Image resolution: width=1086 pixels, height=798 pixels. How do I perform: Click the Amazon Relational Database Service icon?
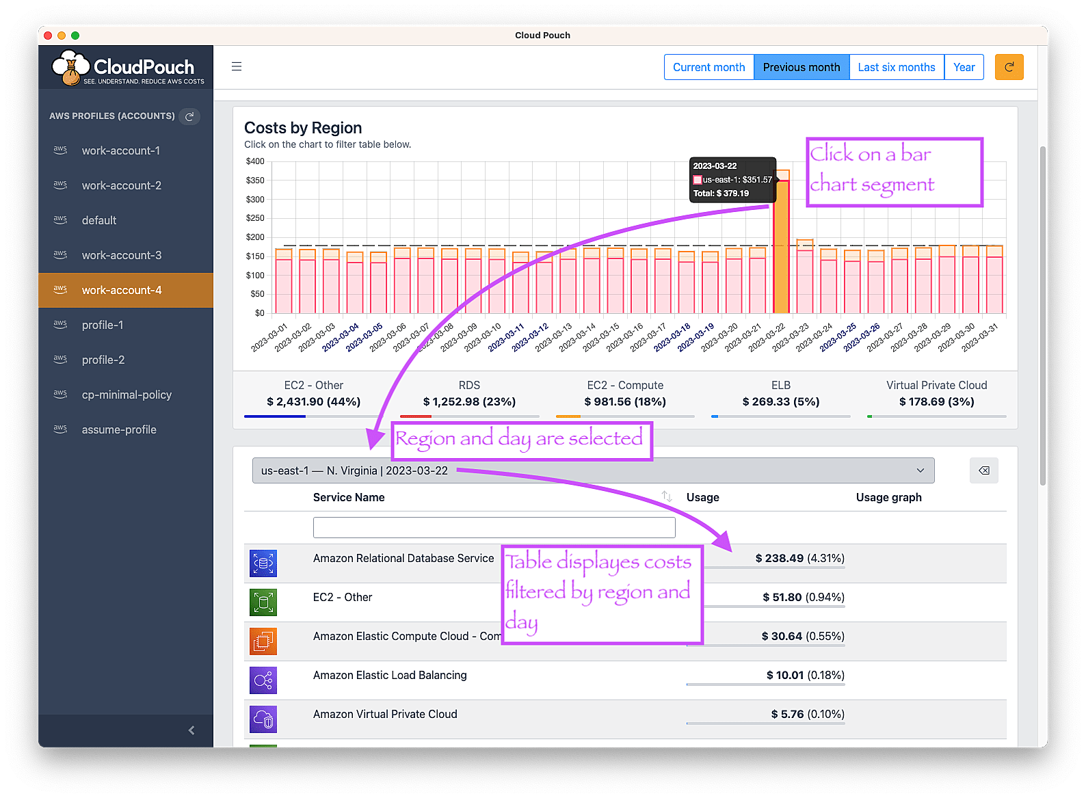[x=263, y=563]
